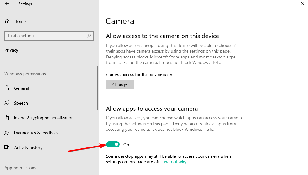Click the Home house icon
Image resolution: width=308 pixels, height=175 pixels.
7,21
